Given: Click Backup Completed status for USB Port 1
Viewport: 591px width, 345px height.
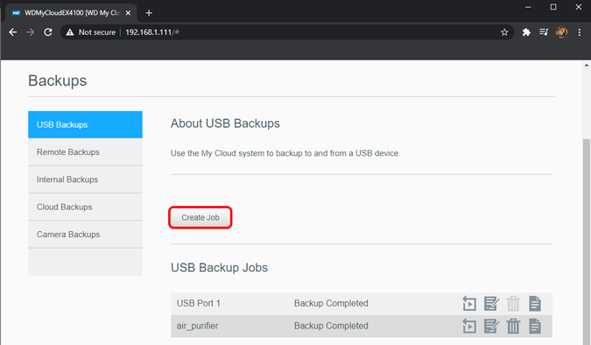Looking at the screenshot, I should (331, 303).
